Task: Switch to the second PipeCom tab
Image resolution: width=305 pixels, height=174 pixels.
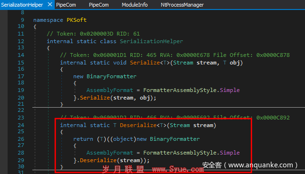Action: tap(99, 5)
